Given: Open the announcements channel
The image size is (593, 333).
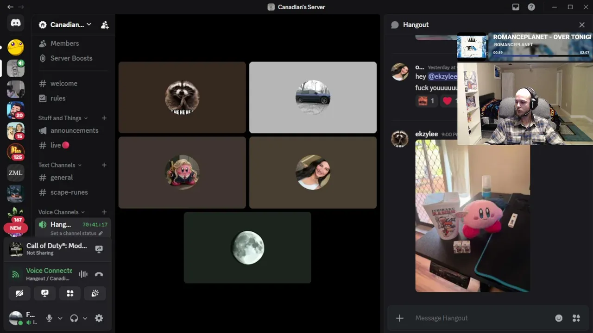Looking at the screenshot, I should click(x=73, y=130).
